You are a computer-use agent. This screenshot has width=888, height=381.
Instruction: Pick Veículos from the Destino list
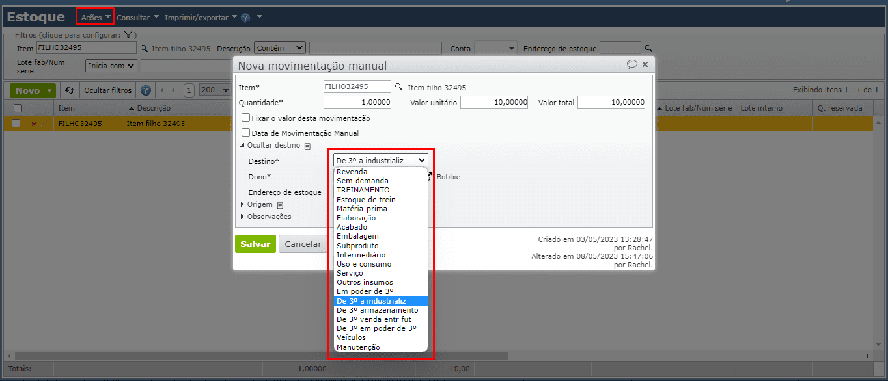381,337
